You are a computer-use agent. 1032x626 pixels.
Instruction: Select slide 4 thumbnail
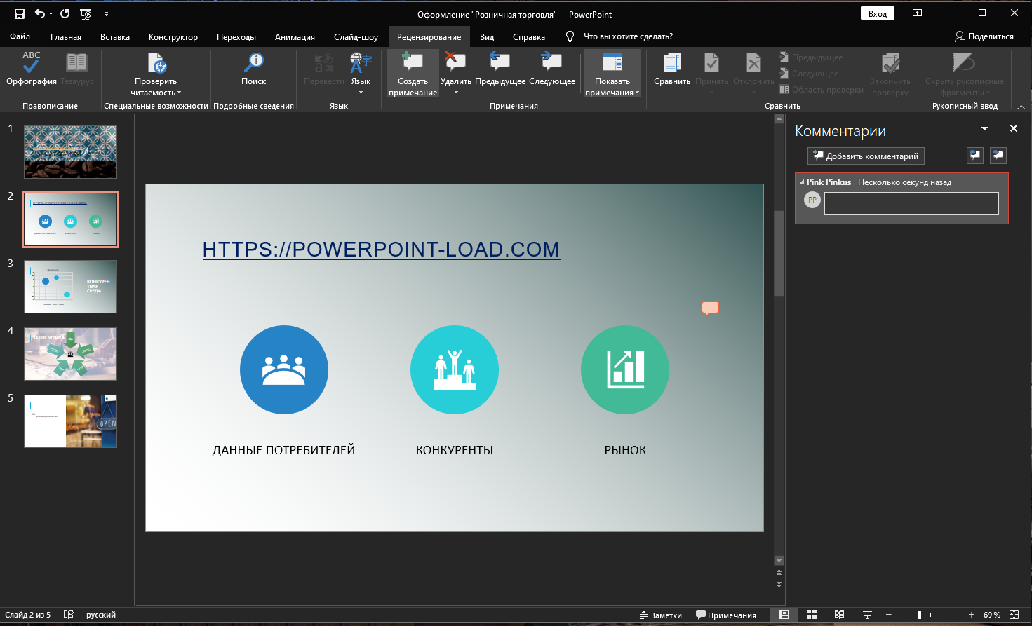click(70, 354)
